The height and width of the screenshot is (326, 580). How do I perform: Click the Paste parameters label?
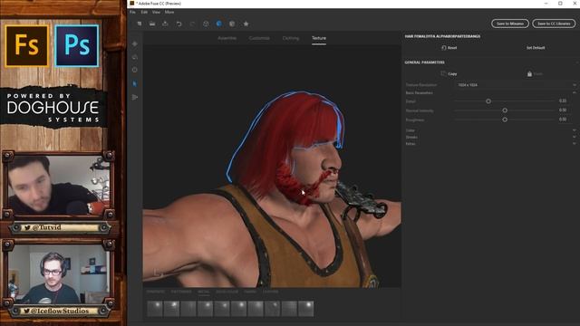tap(538, 74)
